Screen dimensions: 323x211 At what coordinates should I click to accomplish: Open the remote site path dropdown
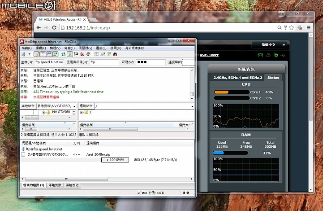click(192, 106)
